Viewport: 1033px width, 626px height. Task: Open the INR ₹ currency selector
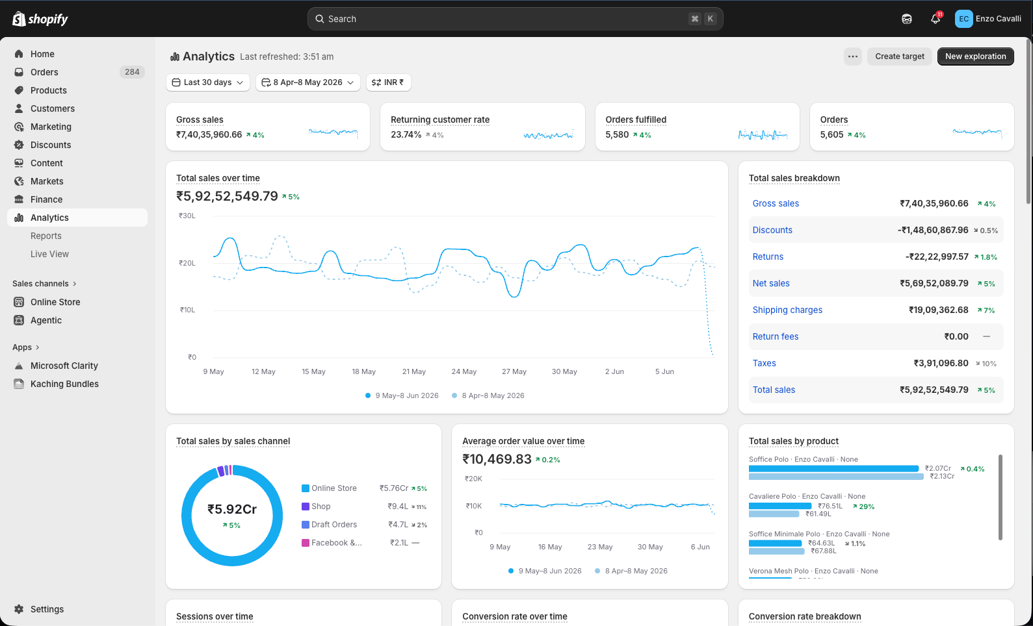tap(388, 82)
